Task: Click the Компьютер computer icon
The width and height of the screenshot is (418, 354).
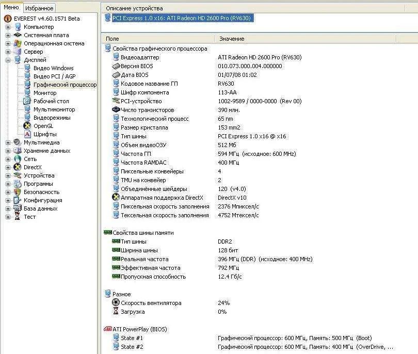Action: 18,27
